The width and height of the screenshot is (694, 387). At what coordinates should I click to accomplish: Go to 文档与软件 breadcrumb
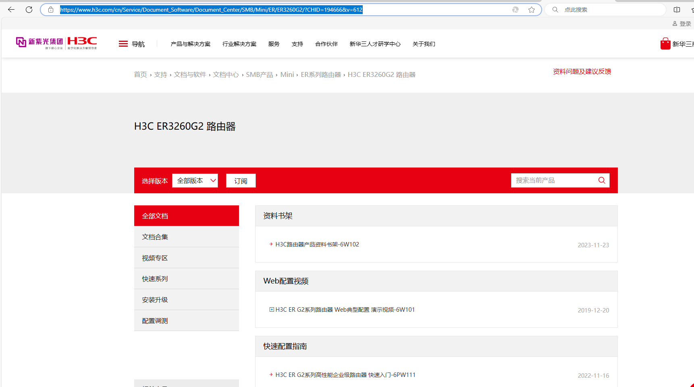[190, 75]
